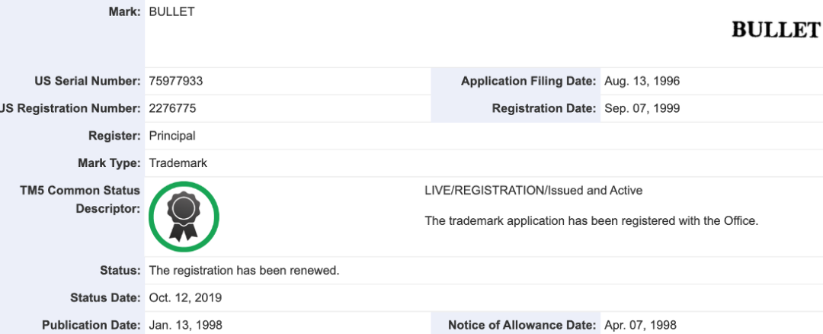Click the Application Filing Date label
Image resolution: width=823 pixels, height=334 pixels.
click(529, 82)
